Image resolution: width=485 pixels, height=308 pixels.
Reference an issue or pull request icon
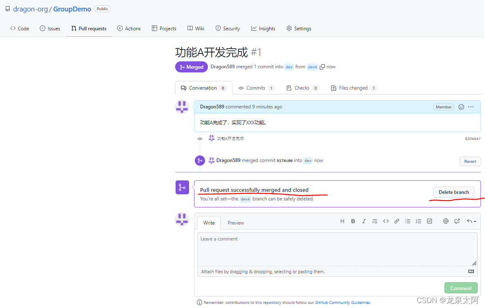(x=457, y=221)
